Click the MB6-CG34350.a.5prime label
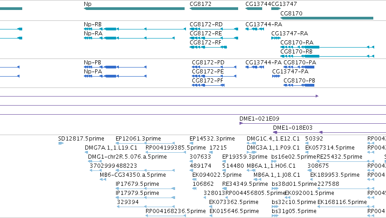The width and height of the screenshot is (386, 218). (x=133, y=175)
